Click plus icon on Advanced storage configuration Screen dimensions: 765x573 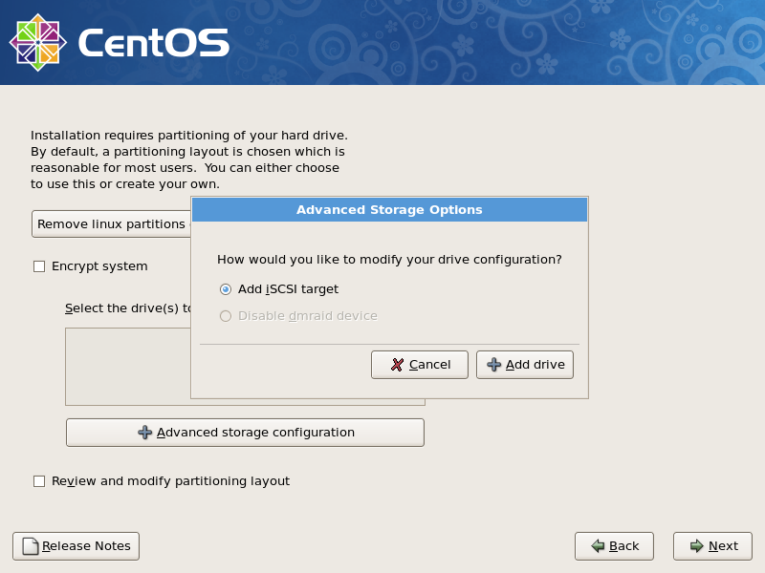tap(144, 433)
